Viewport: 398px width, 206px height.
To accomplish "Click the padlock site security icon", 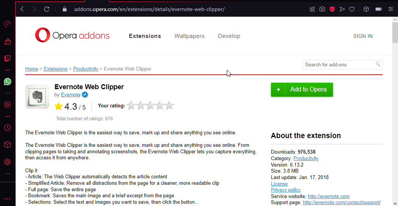I will [x=65, y=9].
